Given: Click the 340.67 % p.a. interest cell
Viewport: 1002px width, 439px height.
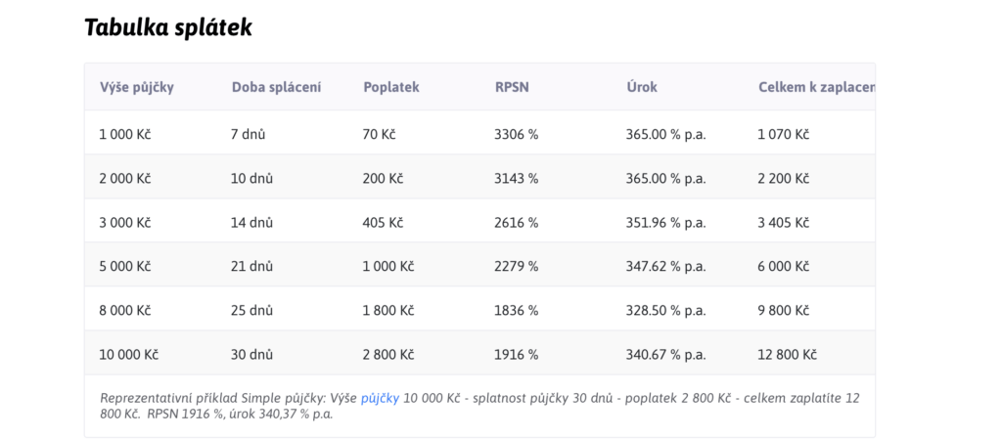Looking at the screenshot, I should pyautogui.click(x=665, y=355).
